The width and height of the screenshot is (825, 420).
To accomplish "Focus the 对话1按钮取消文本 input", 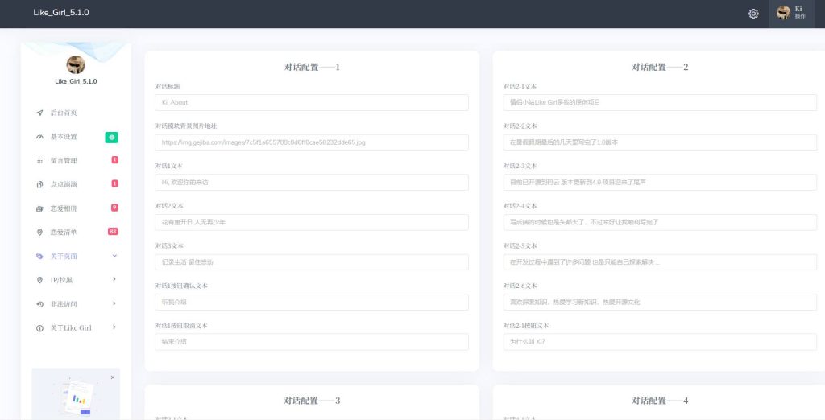I will click(x=312, y=342).
